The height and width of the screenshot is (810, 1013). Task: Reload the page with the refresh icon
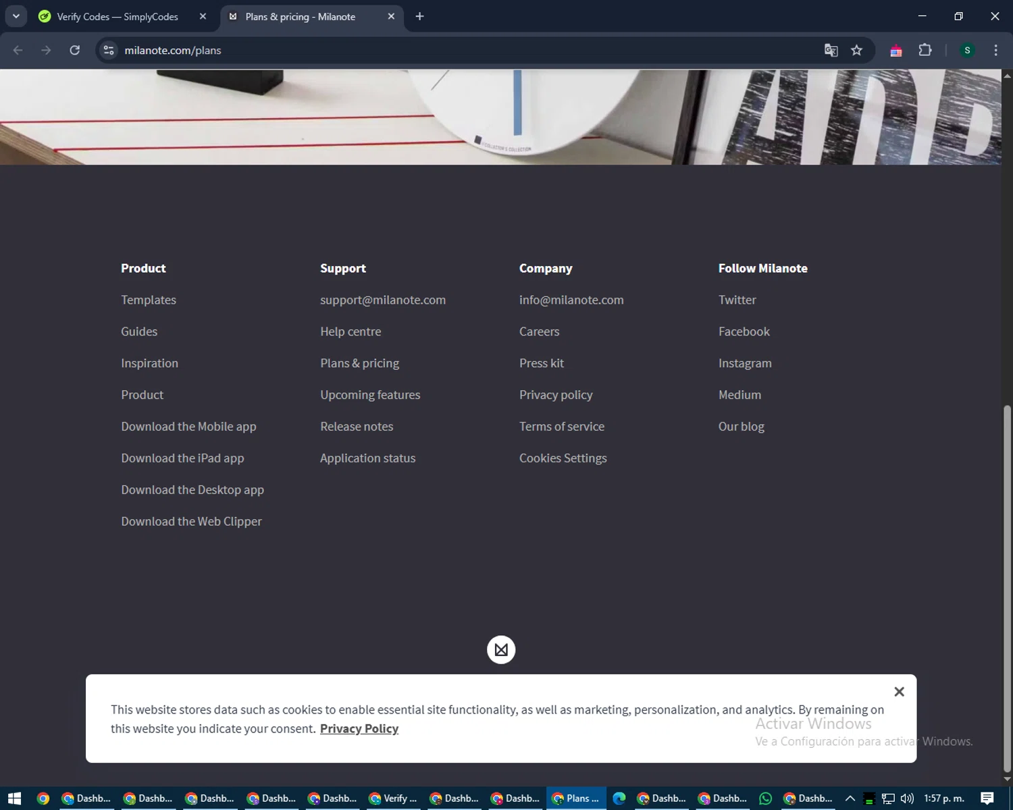pos(75,50)
